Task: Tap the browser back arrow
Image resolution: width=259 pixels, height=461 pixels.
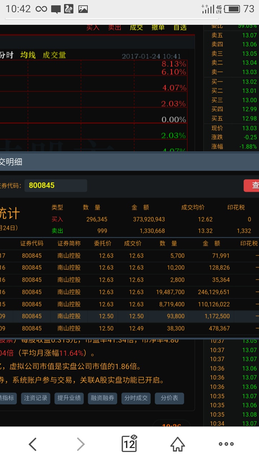Action: click(x=33, y=444)
